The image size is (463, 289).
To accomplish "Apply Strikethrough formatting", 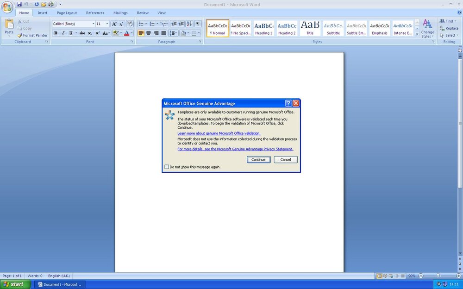I will (82, 33).
